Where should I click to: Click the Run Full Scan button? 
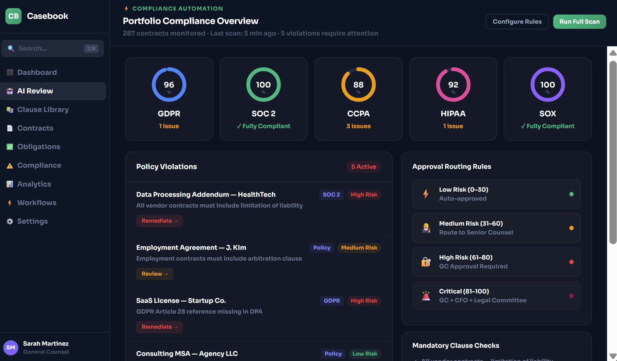coord(579,22)
